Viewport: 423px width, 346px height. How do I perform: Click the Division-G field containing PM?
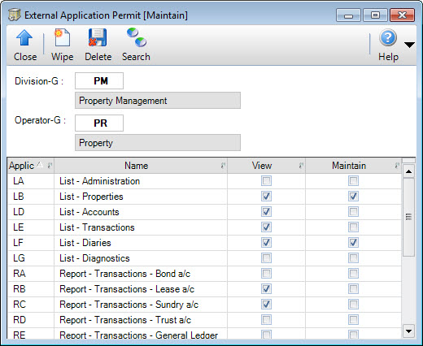[99, 80]
